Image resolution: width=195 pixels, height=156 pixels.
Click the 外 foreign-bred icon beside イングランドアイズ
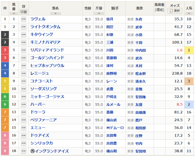point(32,151)
